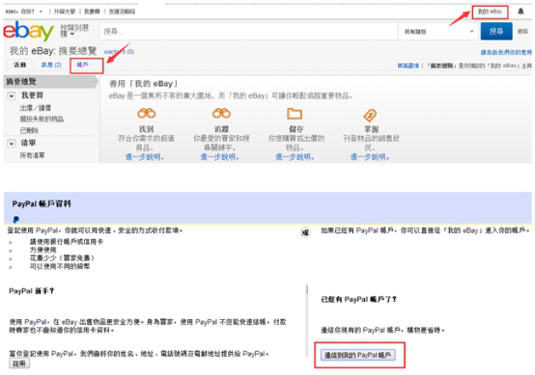Click the folder icon above 儲存
Viewport: 535px width, 375px height.
click(295, 114)
